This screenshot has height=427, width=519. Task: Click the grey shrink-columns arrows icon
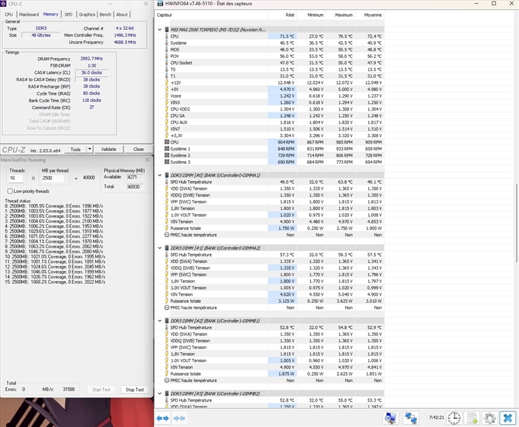[179, 418]
